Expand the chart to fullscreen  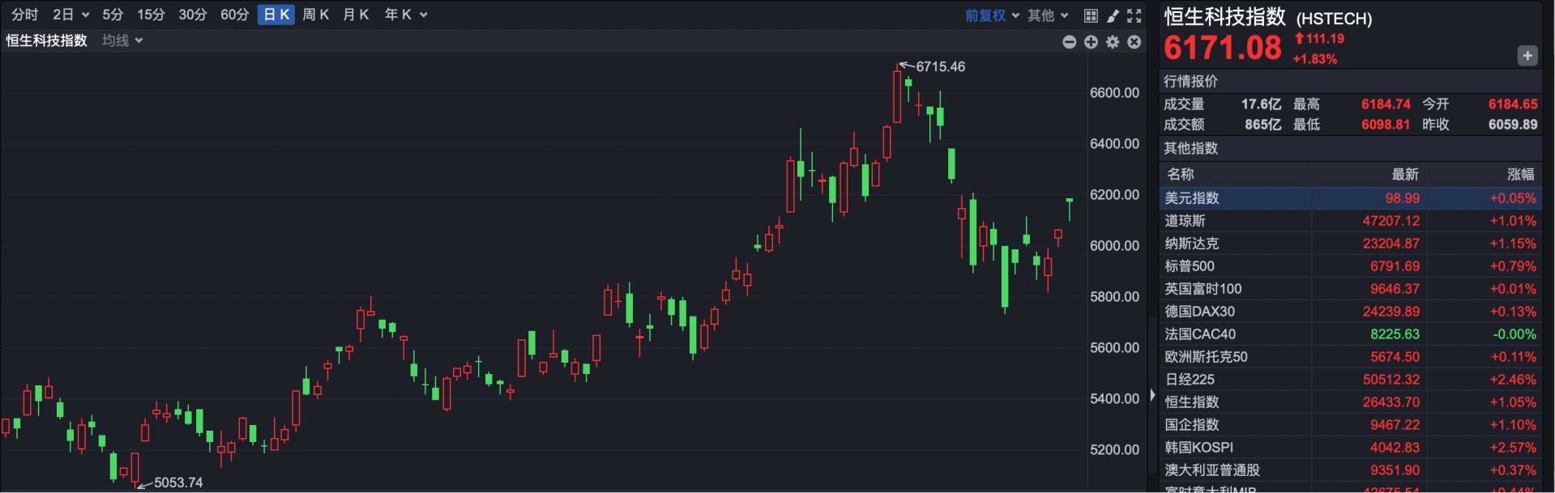1134,15
